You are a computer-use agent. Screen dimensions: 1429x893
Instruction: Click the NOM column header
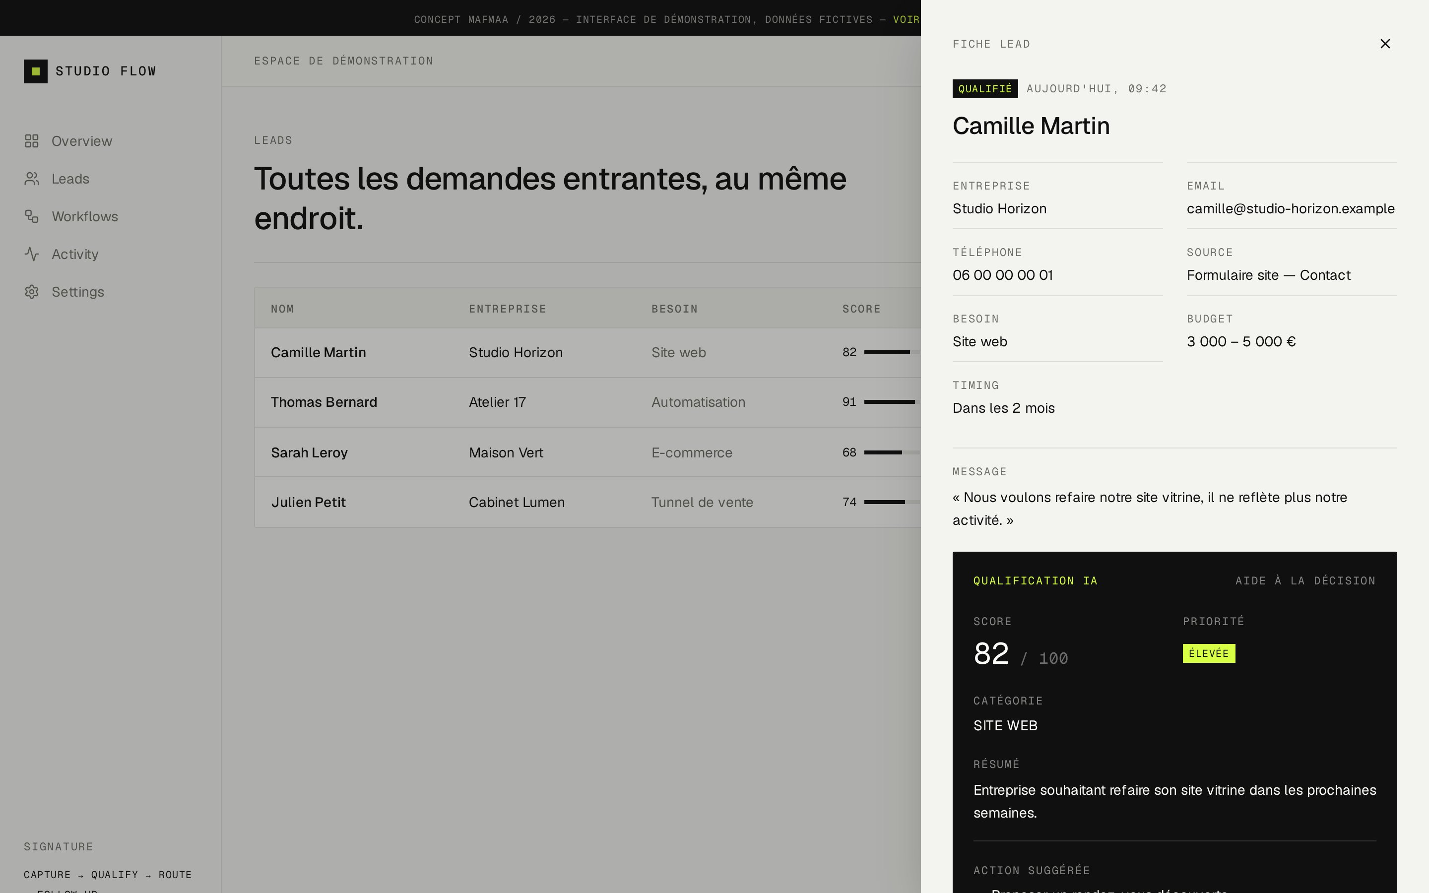tap(282, 309)
